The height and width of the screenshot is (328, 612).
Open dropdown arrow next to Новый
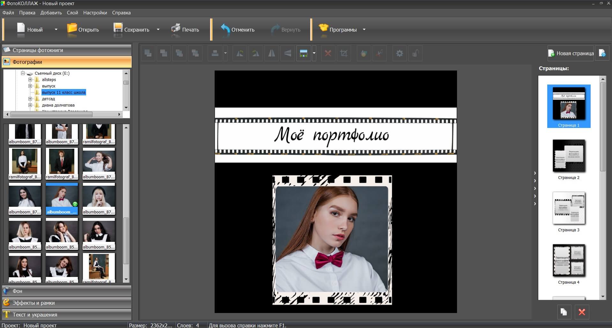point(56,29)
